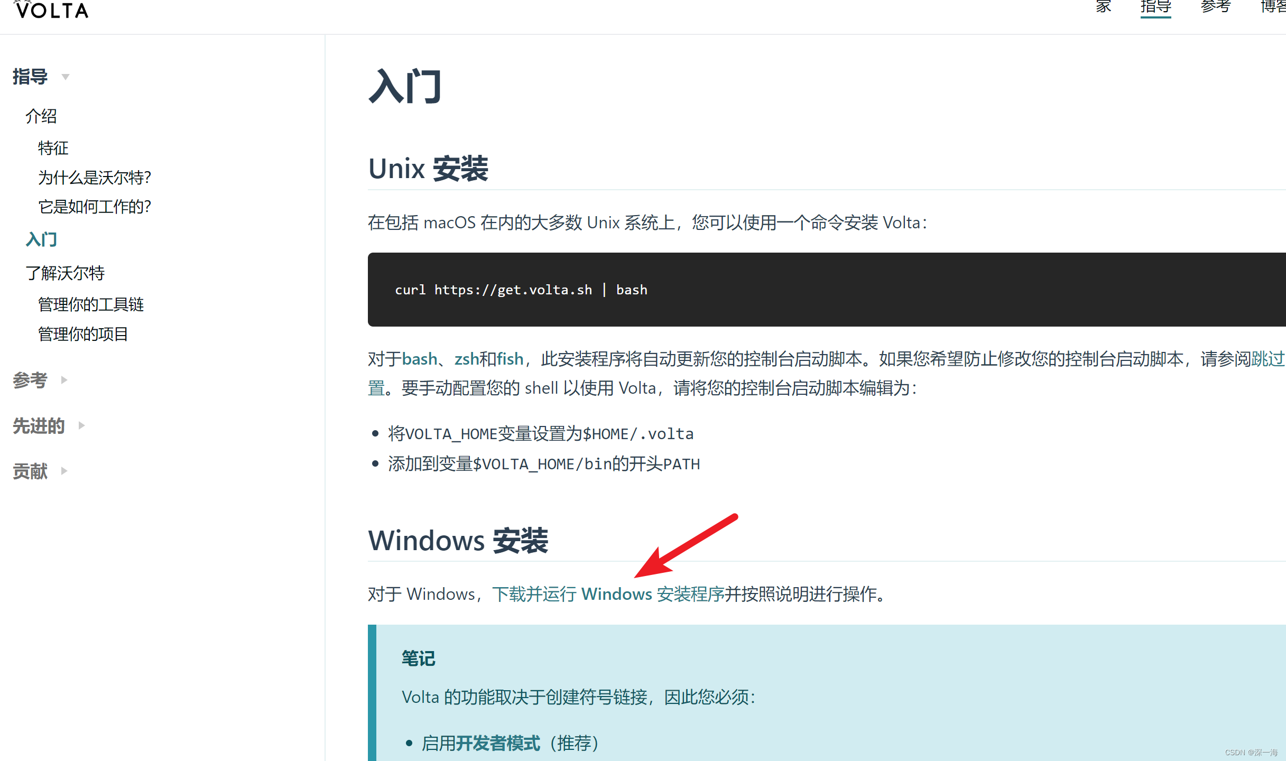
Task: Open the 开发者模式 link in note
Action: tap(498, 744)
